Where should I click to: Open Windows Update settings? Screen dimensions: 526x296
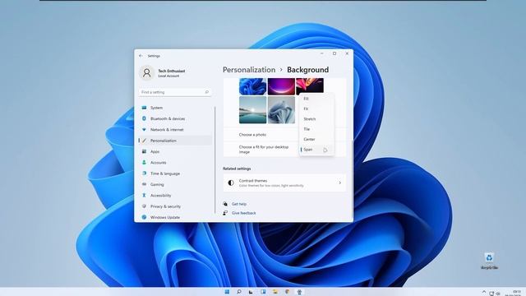[x=175, y=217]
